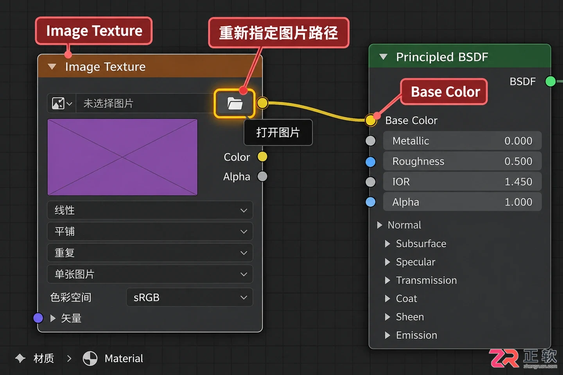Click the Principled BSDF Alpha input socket

[371, 202]
